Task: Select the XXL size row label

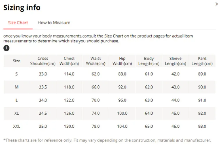Action: point(17,126)
